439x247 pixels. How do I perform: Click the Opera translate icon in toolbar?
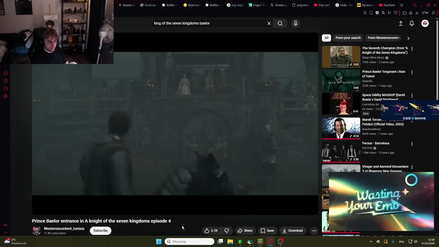click(x=383, y=13)
